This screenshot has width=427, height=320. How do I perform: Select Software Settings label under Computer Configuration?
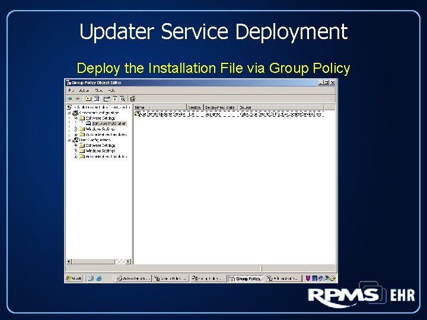point(100,118)
